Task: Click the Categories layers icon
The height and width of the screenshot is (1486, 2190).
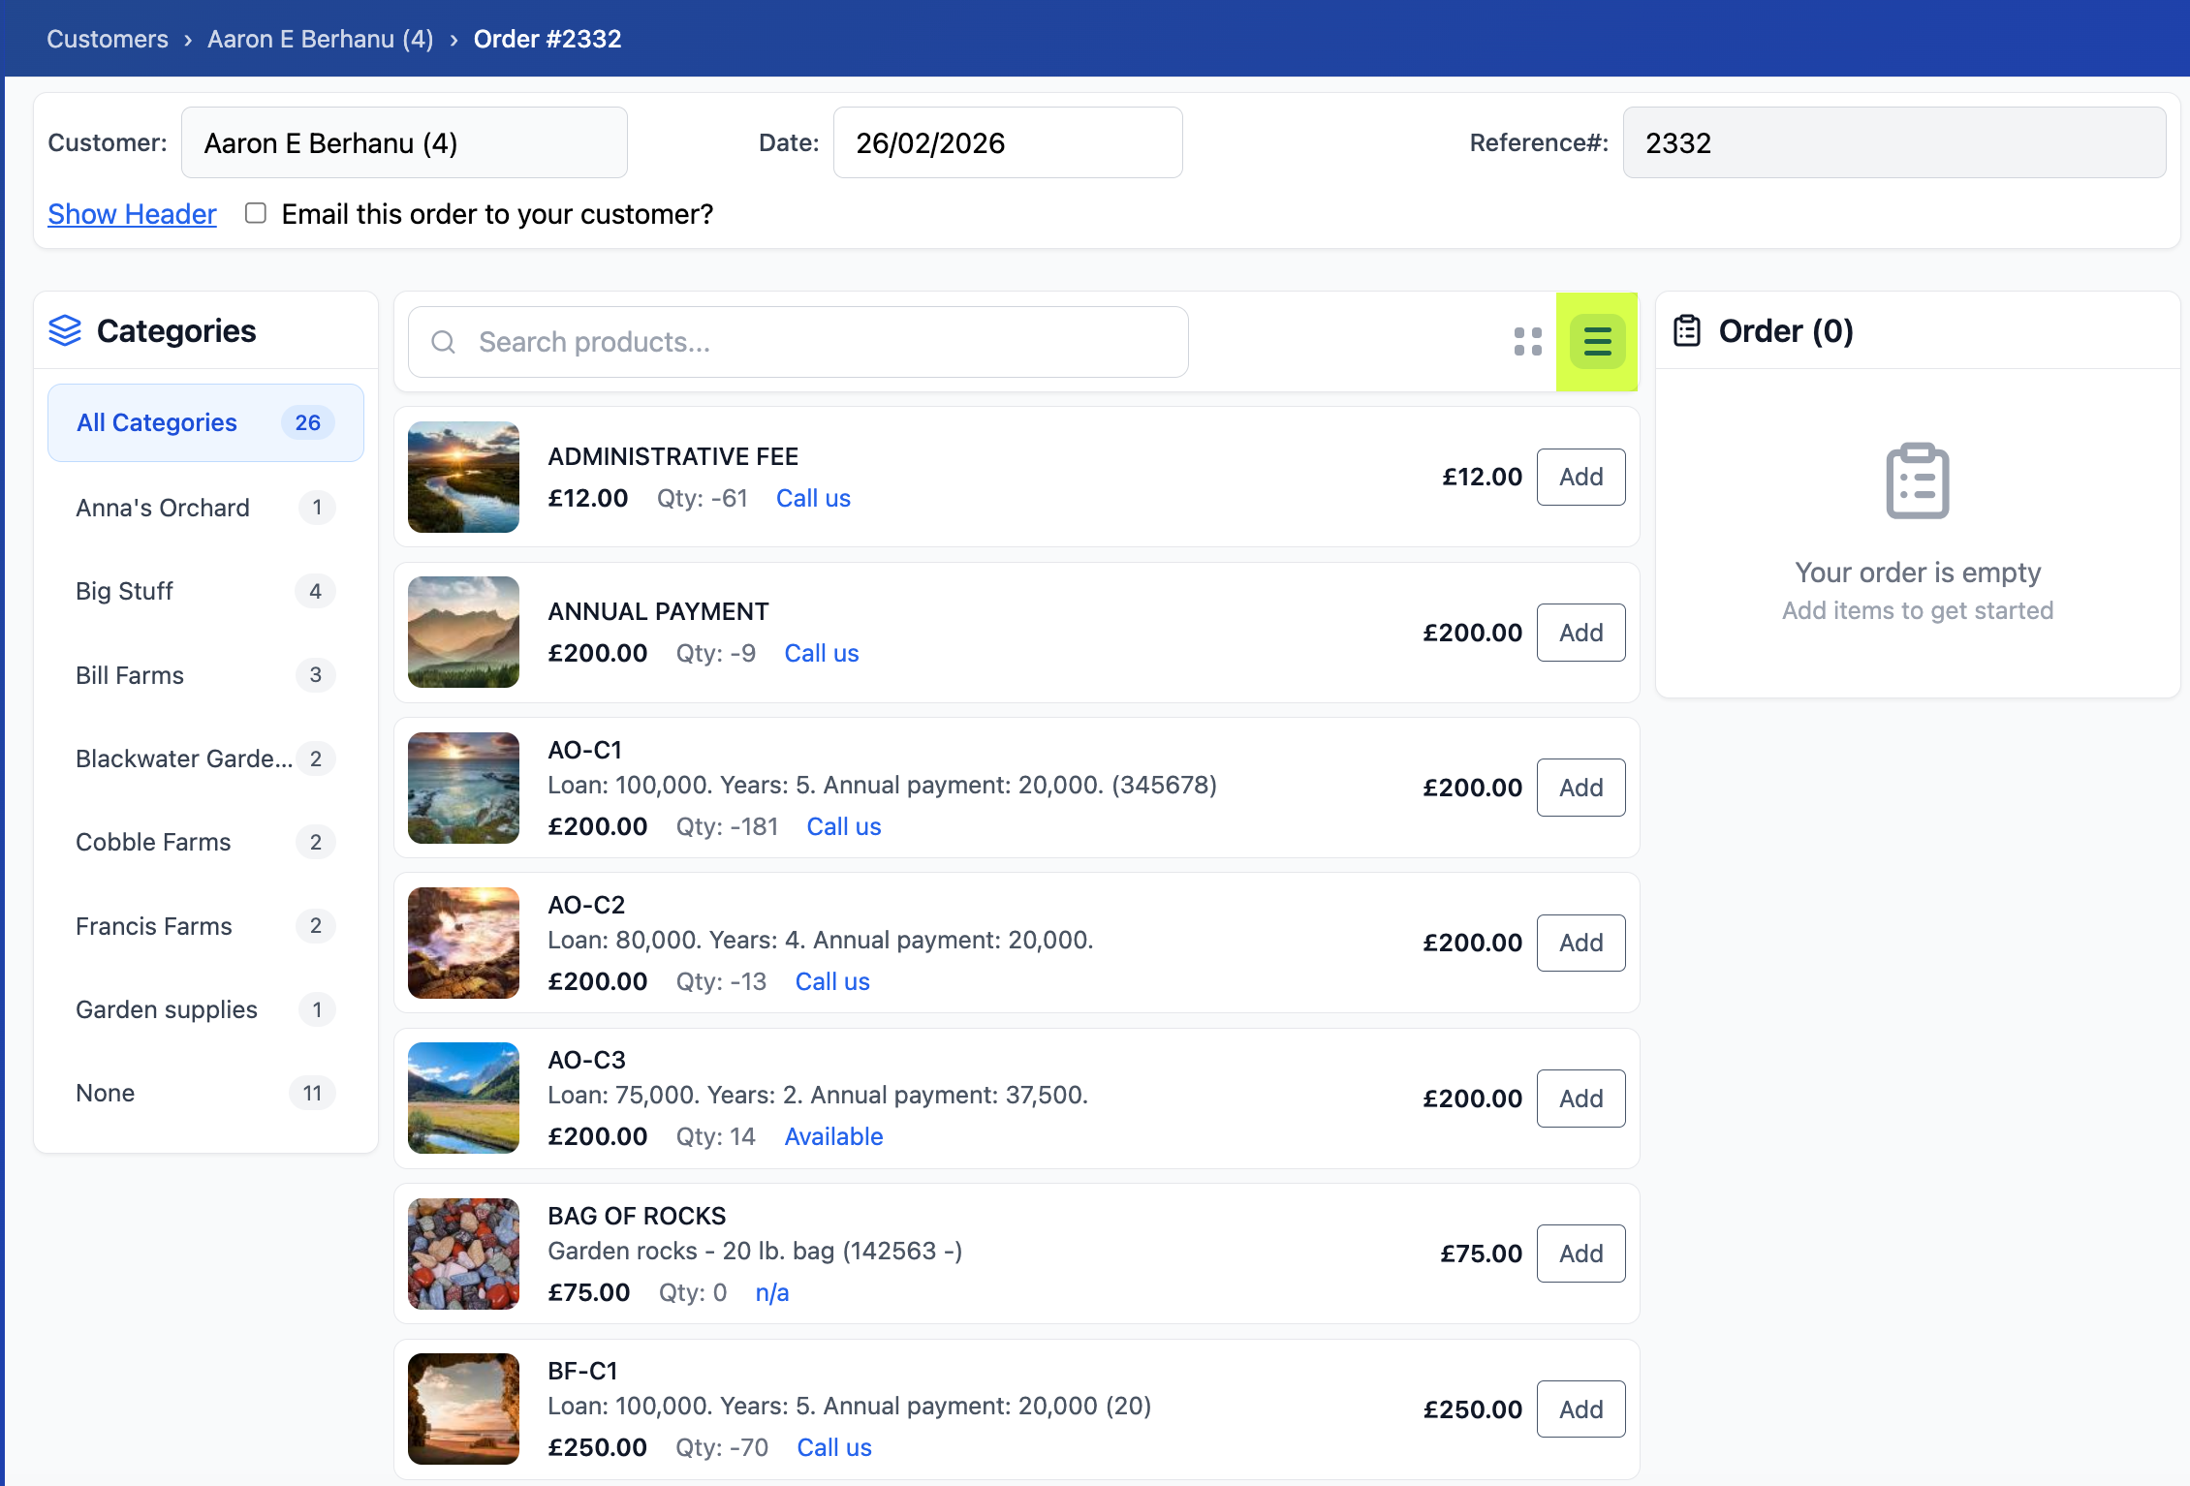Action: 65,331
